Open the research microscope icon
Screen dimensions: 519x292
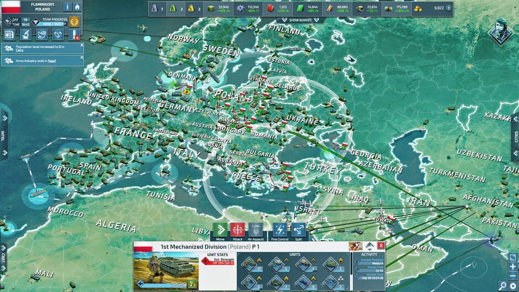(25, 35)
